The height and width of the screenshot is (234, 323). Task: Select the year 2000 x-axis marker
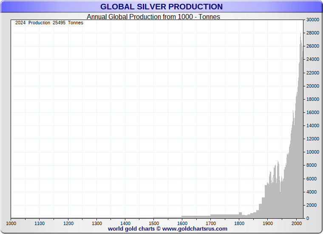point(296,223)
